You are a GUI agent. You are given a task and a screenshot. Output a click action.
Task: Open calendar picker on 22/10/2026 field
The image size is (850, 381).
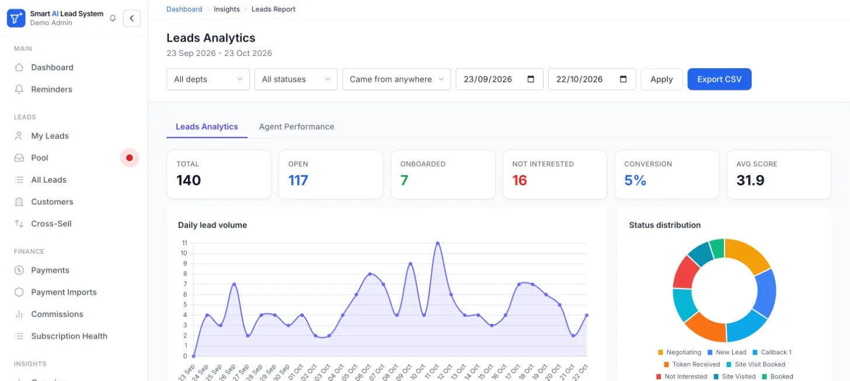point(623,79)
